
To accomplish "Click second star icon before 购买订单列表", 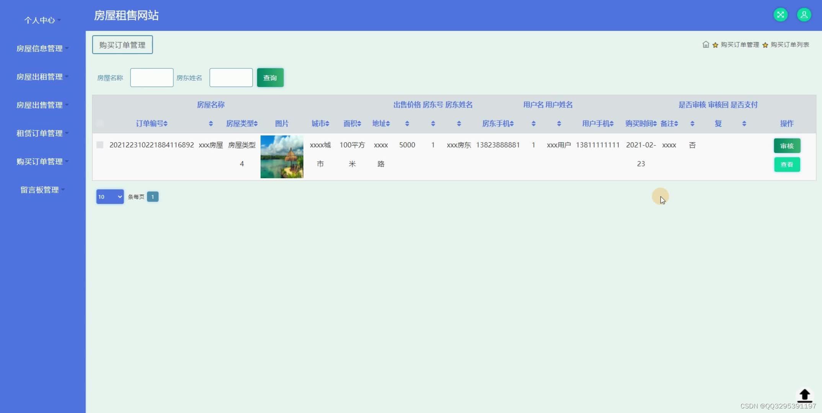I will point(765,45).
